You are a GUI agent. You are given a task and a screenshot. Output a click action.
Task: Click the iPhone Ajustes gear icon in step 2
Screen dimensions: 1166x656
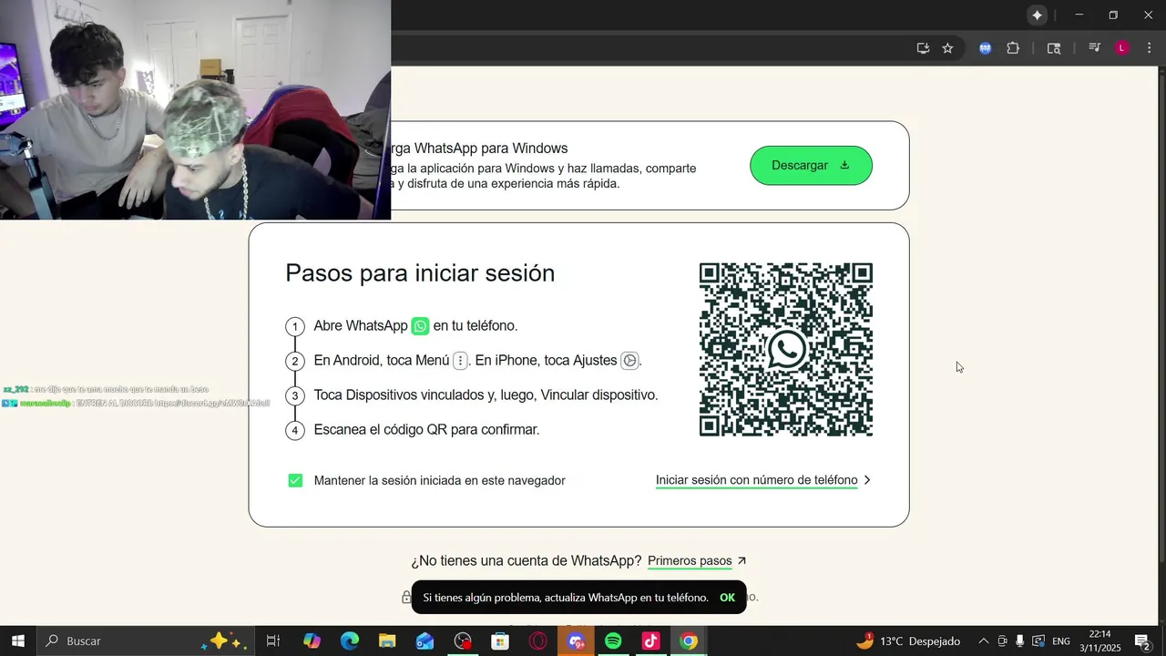click(629, 361)
